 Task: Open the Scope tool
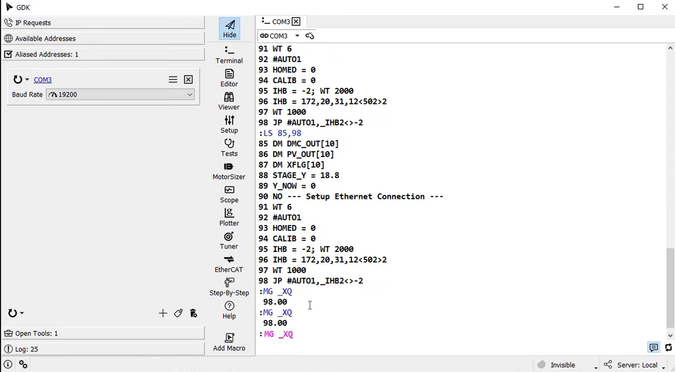pyautogui.click(x=229, y=194)
